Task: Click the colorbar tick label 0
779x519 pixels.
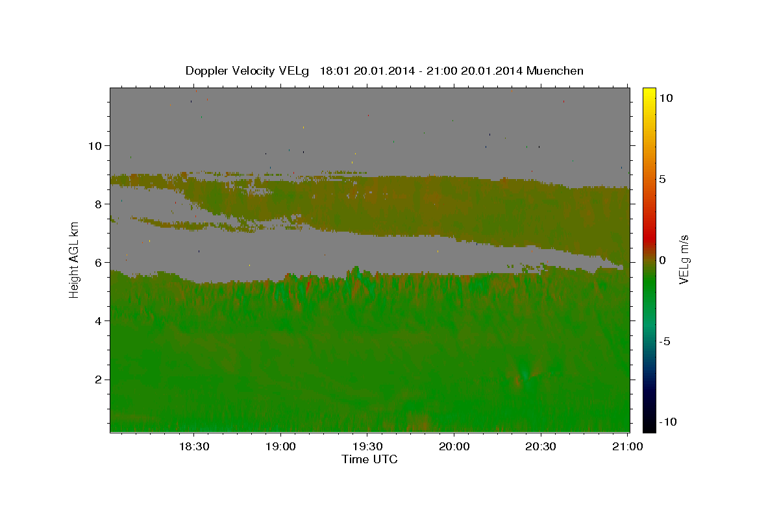Action: click(x=663, y=260)
